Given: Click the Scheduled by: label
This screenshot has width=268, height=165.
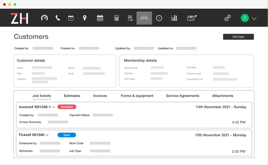Looking at the screenshot, I should point(28,143).
